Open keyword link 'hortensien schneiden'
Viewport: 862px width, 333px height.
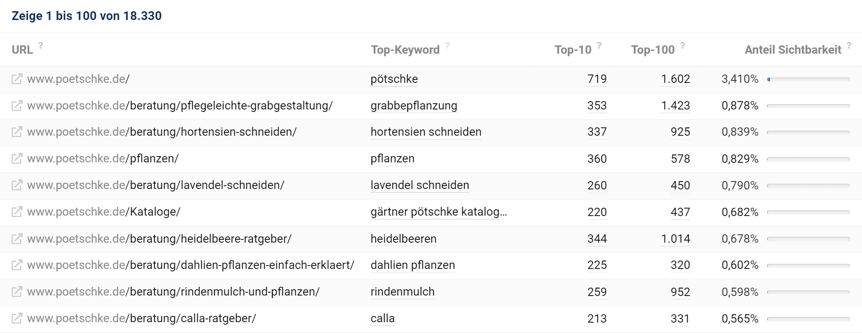426,132
